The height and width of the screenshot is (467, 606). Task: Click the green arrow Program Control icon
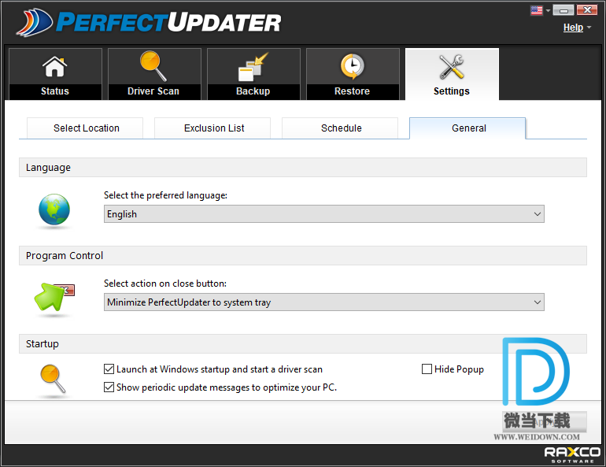(54, 297)
